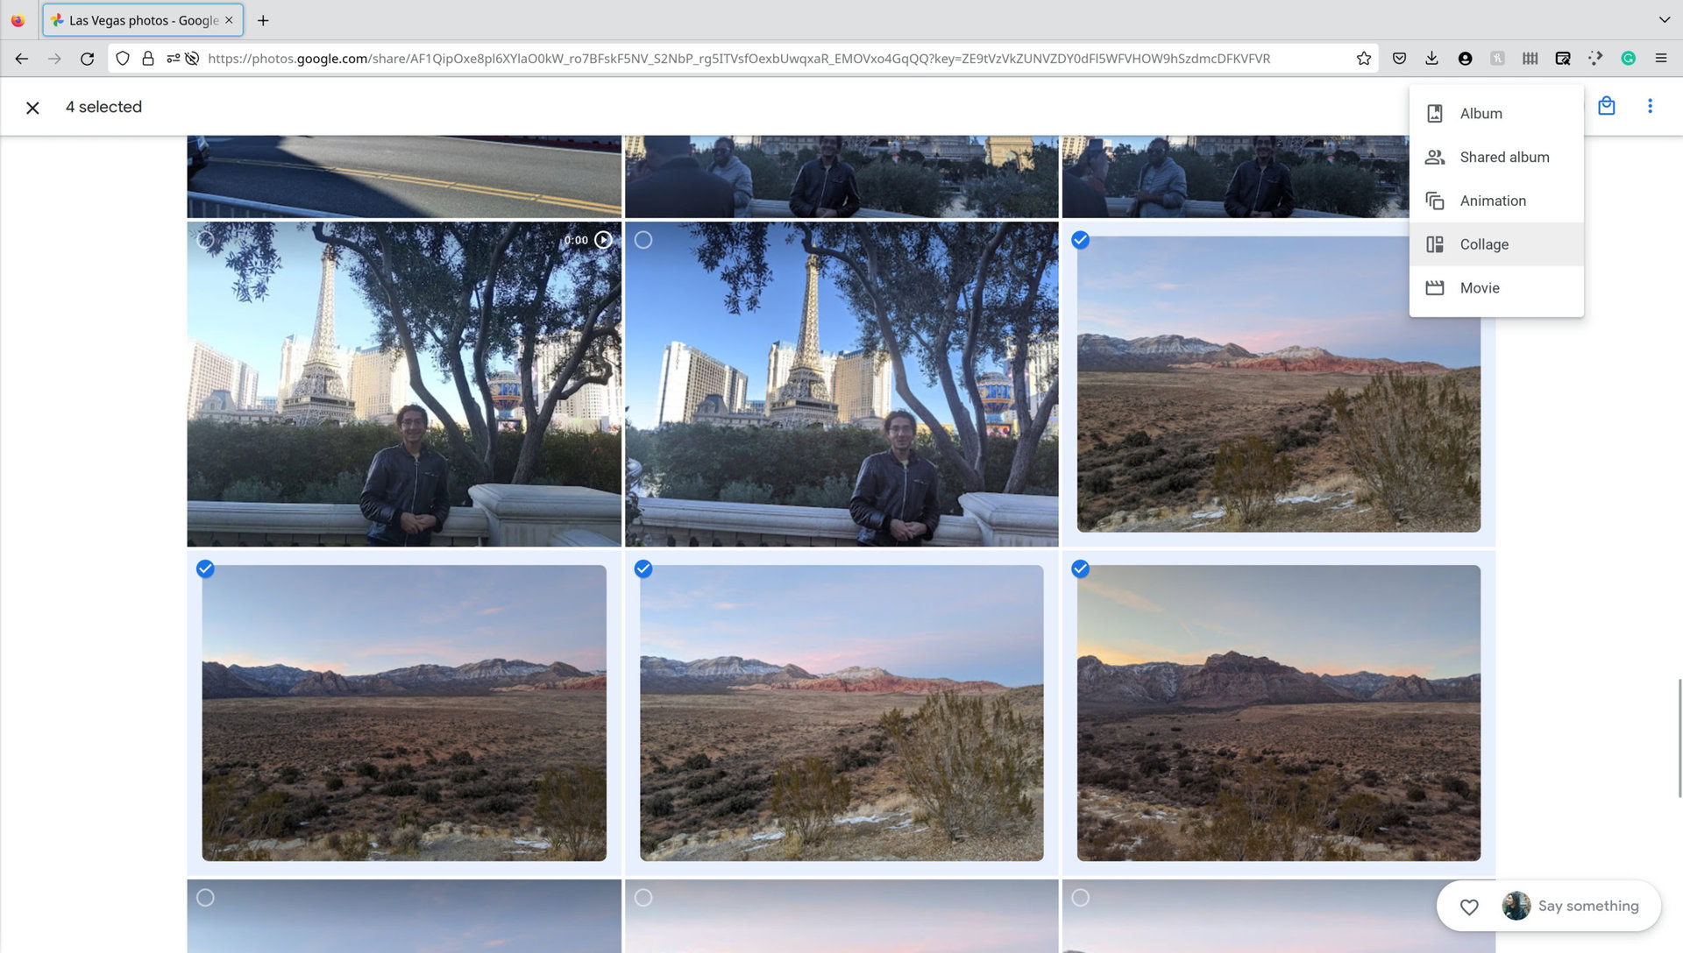This screenshot has width=1683, height=953.
Task: Deselect the bottom-left desert mountain photo checkmark
Action: click(x=205, y=569)
